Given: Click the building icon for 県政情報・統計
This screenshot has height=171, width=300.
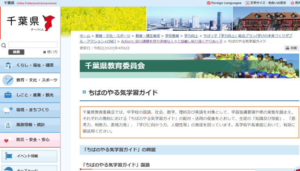Looking at the screenshot, I should 8,125.
